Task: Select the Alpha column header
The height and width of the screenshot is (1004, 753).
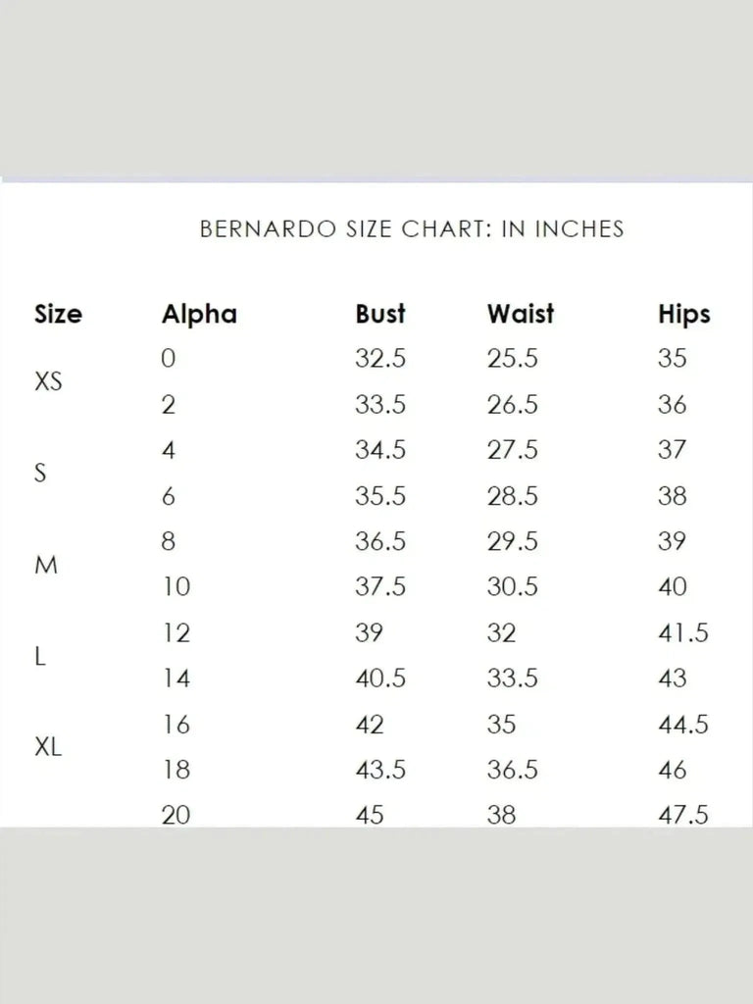Action: pos(199,315)
